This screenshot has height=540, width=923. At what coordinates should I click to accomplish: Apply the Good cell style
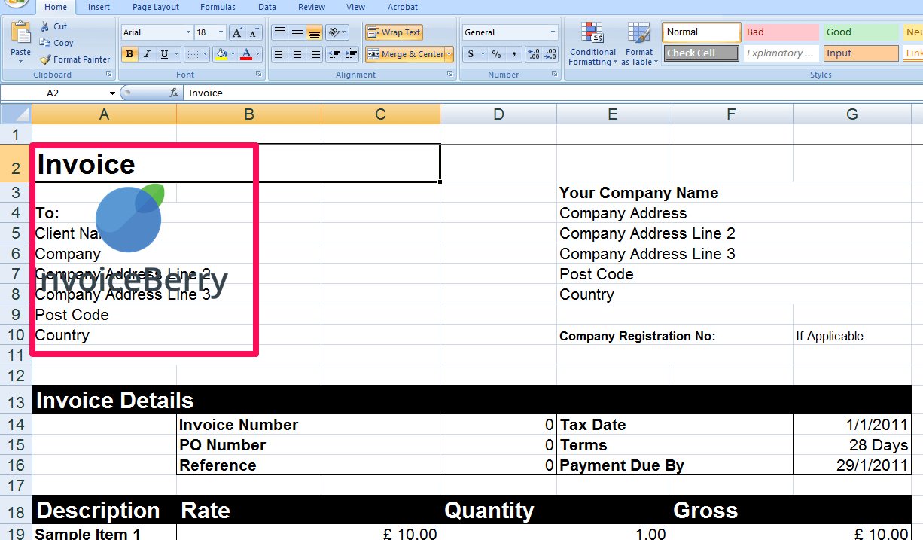coord(861,32)
